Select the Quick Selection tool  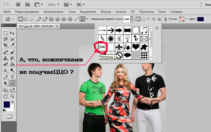point(12,39)
